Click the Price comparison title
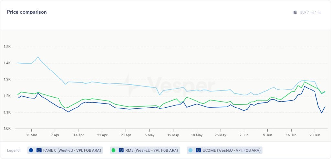 (27, 12)
